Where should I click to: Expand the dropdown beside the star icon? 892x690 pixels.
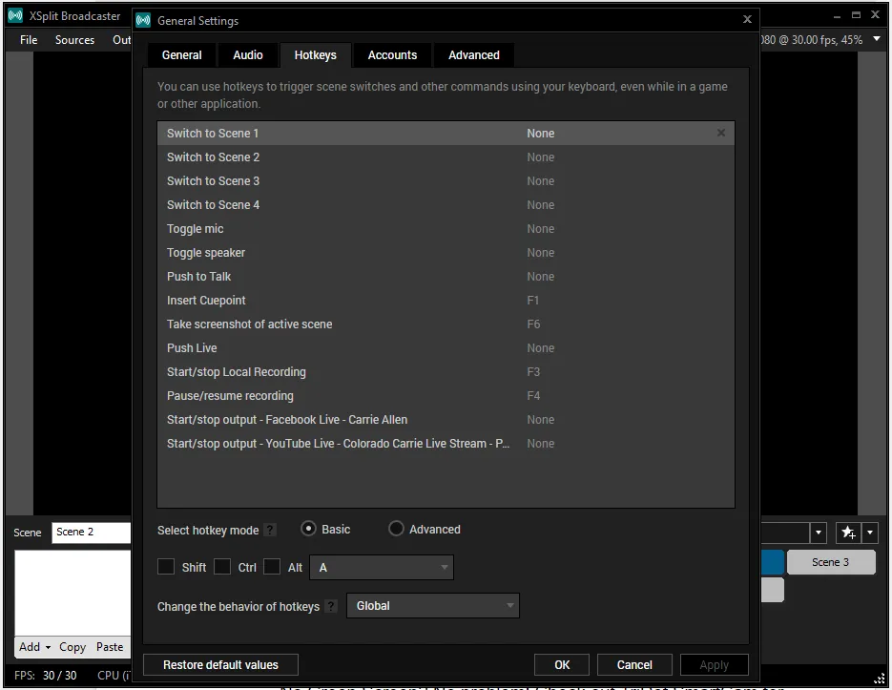pyautogui.click(x=870, y=533)
